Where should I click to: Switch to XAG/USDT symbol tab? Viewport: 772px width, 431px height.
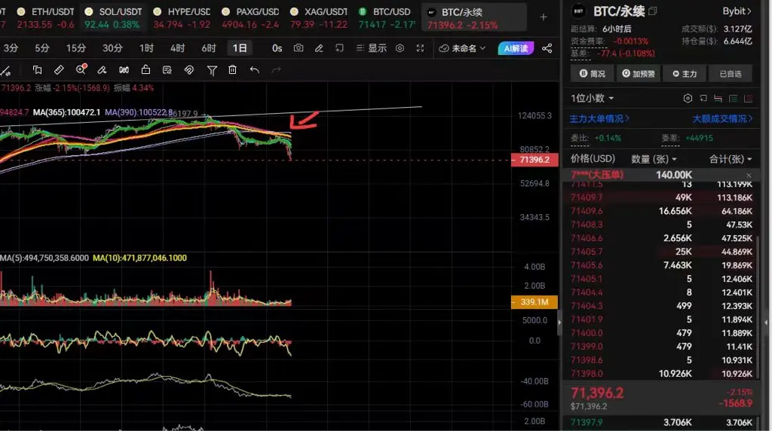click(x=319, y=18)
